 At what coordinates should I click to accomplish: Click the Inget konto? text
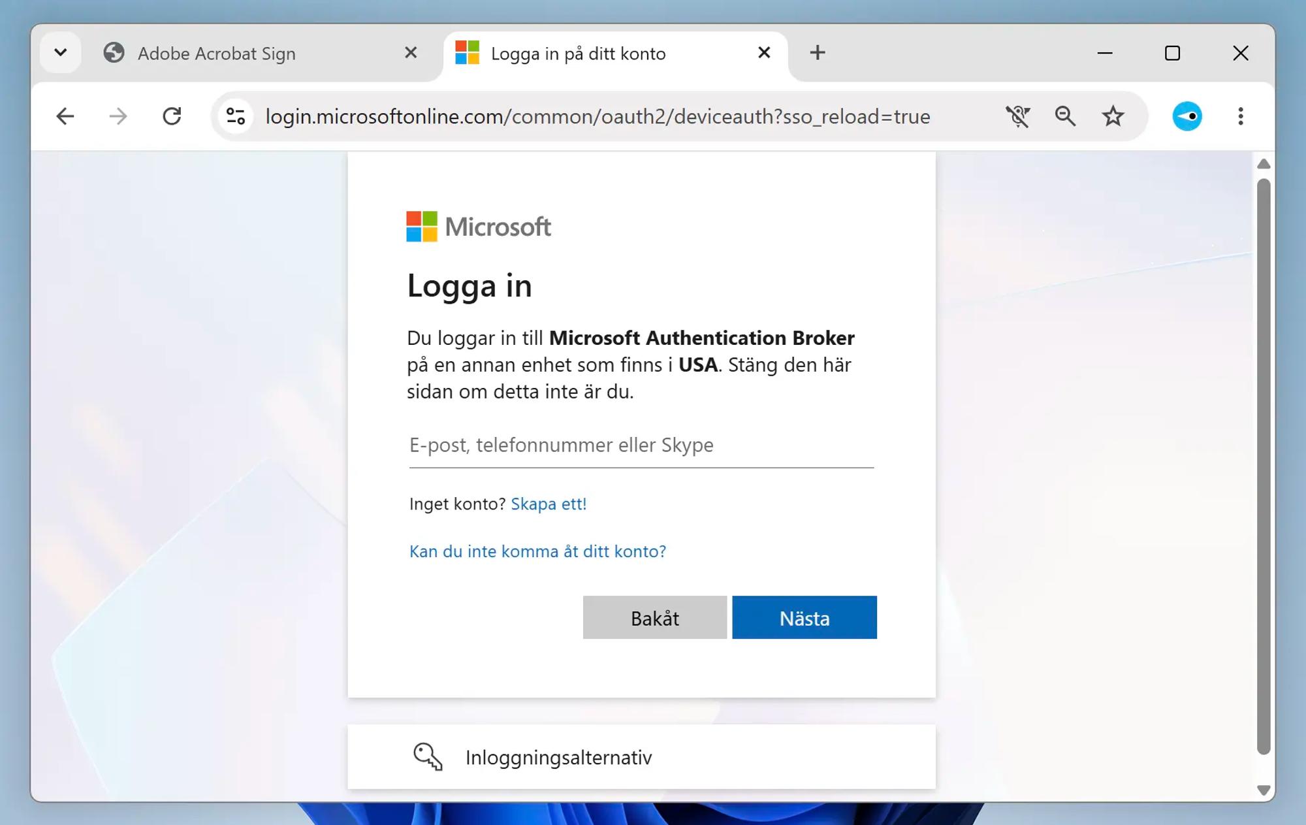[x=457, y=504]
